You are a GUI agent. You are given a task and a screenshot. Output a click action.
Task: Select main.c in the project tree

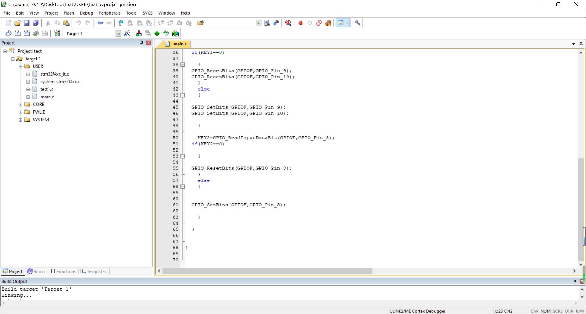pos(47,97)
